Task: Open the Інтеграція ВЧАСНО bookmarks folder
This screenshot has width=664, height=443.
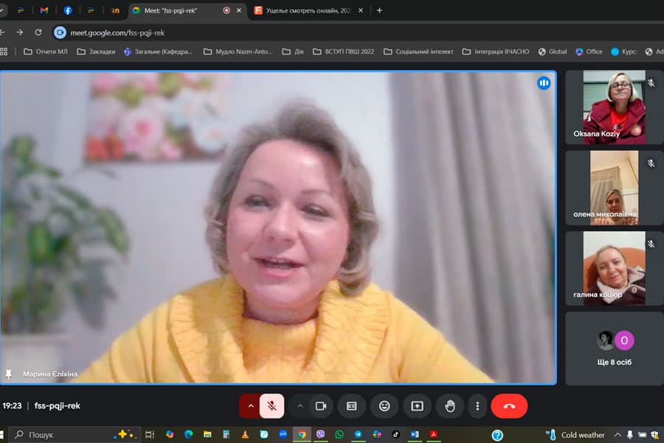Action: click(496, 52)
